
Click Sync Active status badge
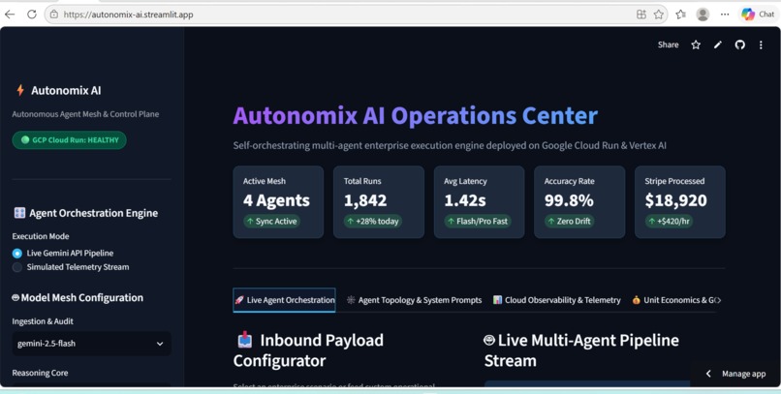pos(272,222)
